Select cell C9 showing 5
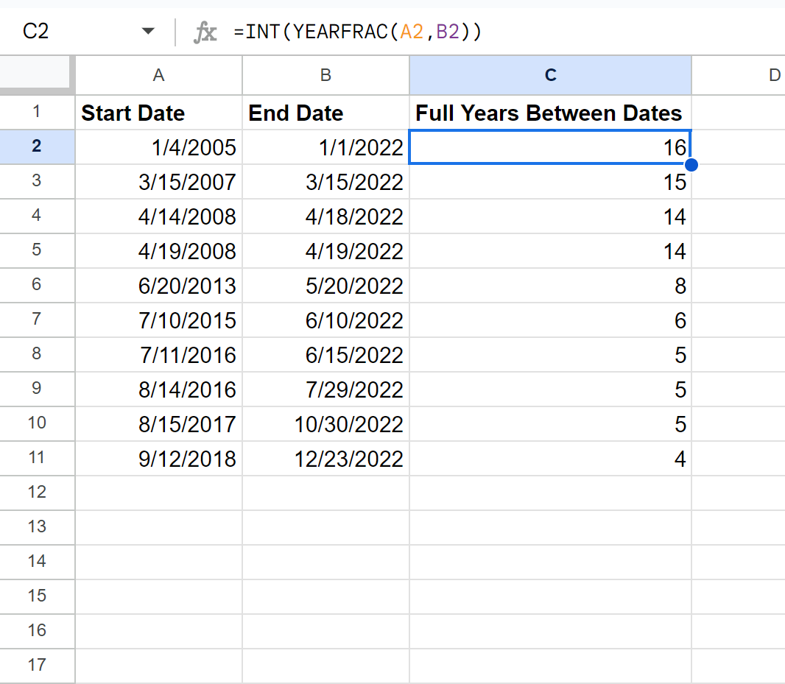 point(550,389)
